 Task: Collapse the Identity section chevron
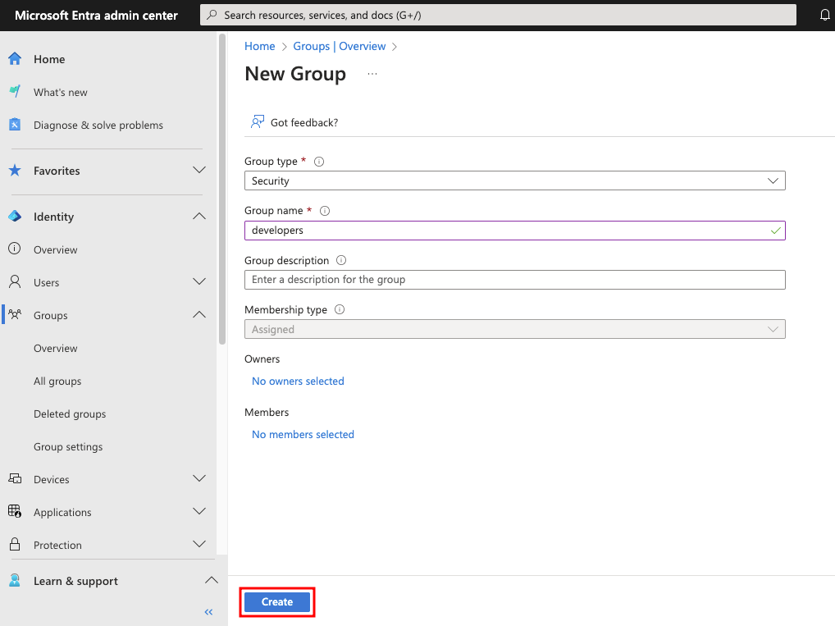pos(199,216)
